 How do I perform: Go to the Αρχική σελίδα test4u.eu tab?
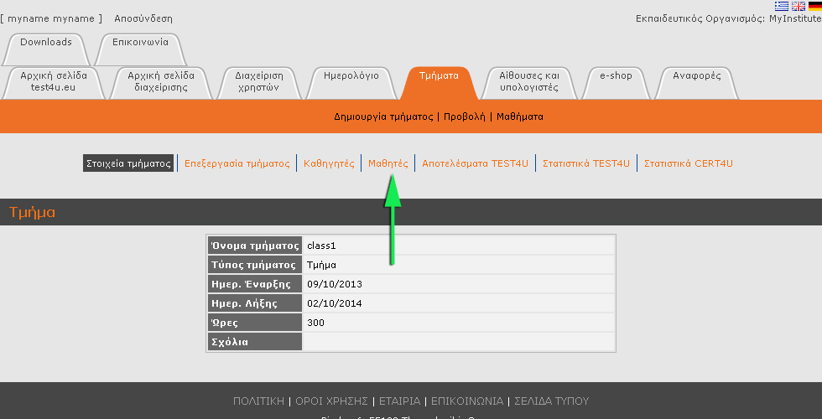tap(53, 81)
